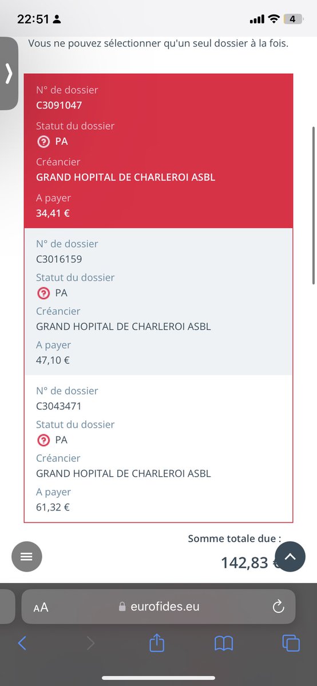Tap the battery indicator in status bar
The image size is (317, 686).
(292, 19)
